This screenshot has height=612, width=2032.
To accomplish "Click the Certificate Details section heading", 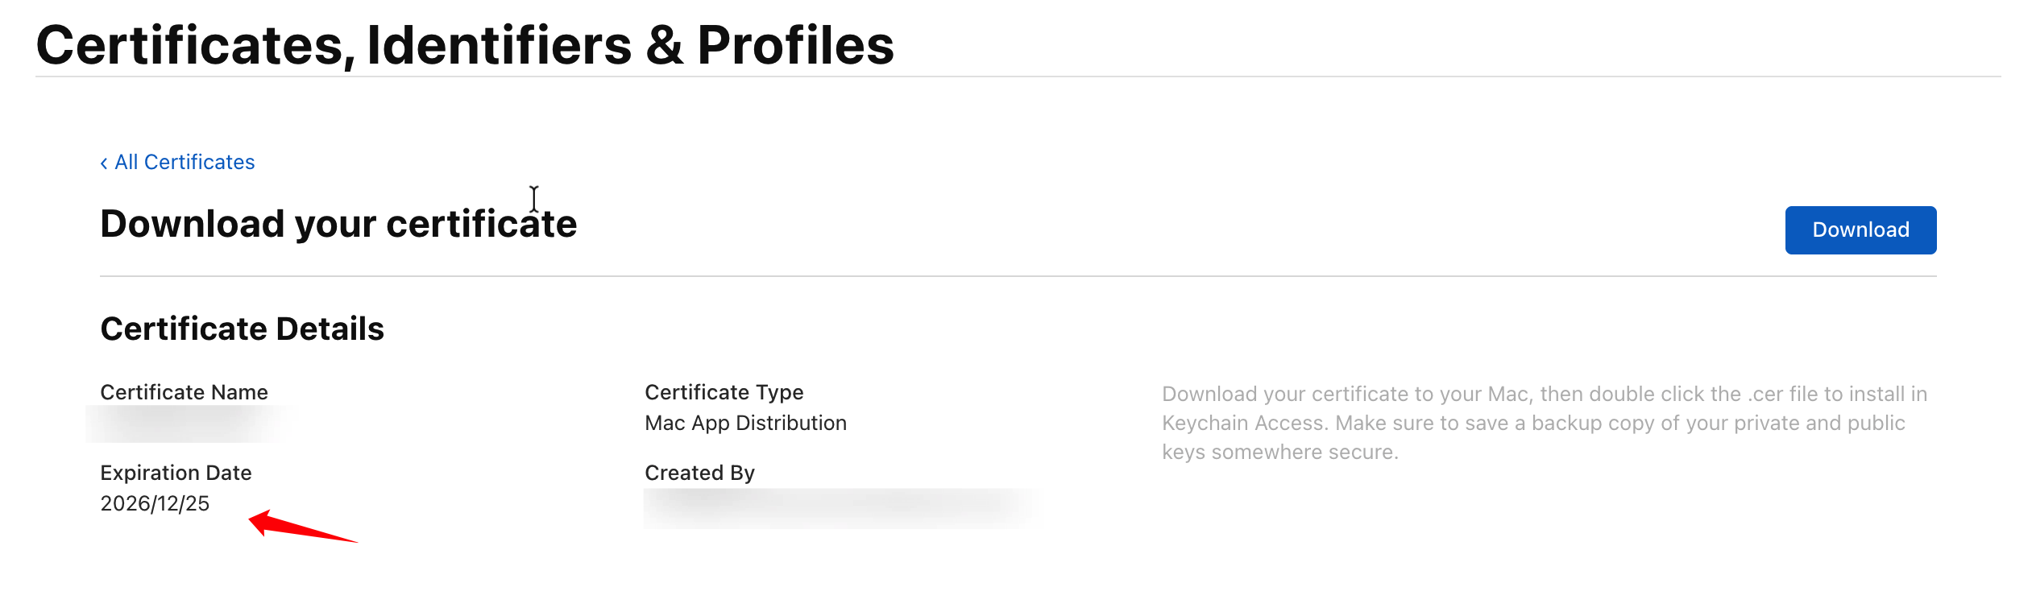I will click(242, 329).
